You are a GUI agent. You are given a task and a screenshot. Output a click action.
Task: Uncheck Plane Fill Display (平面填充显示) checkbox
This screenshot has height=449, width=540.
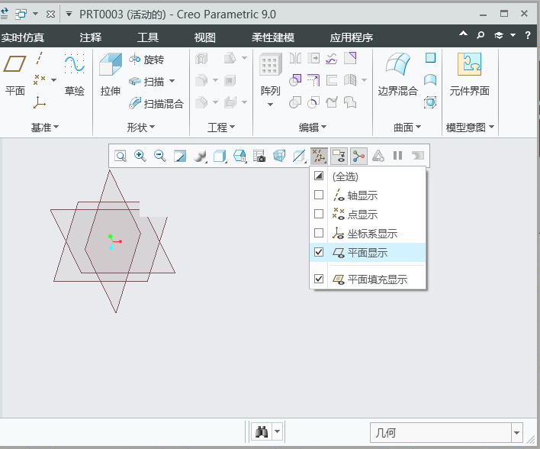coord(319,279)
